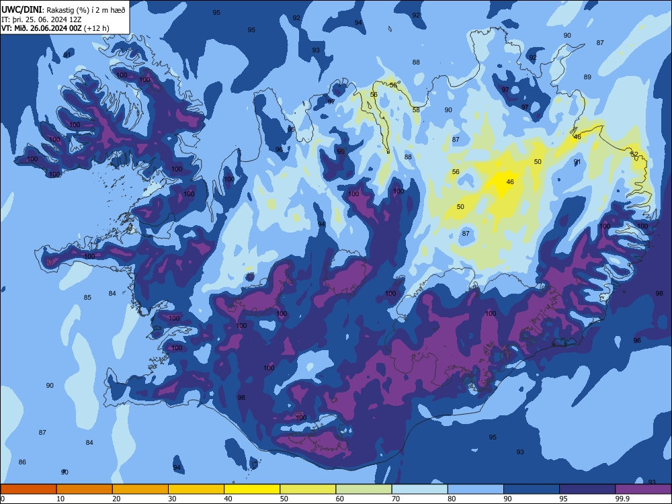Image resolution: width=672 pixels, height=504 pixels.
Task: Click the 46 value in the brightest yellow area
Action: pyautogui.click(x=509, y=181)
